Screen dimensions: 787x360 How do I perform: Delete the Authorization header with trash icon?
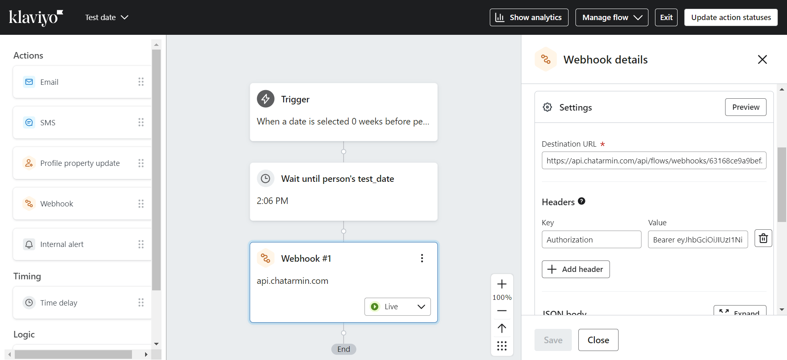[763, 238]
